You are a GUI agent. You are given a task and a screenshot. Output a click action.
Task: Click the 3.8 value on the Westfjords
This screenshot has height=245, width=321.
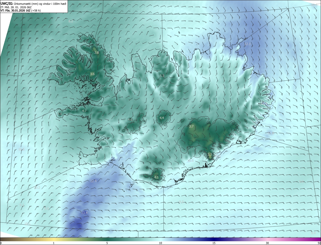[97, 53]
